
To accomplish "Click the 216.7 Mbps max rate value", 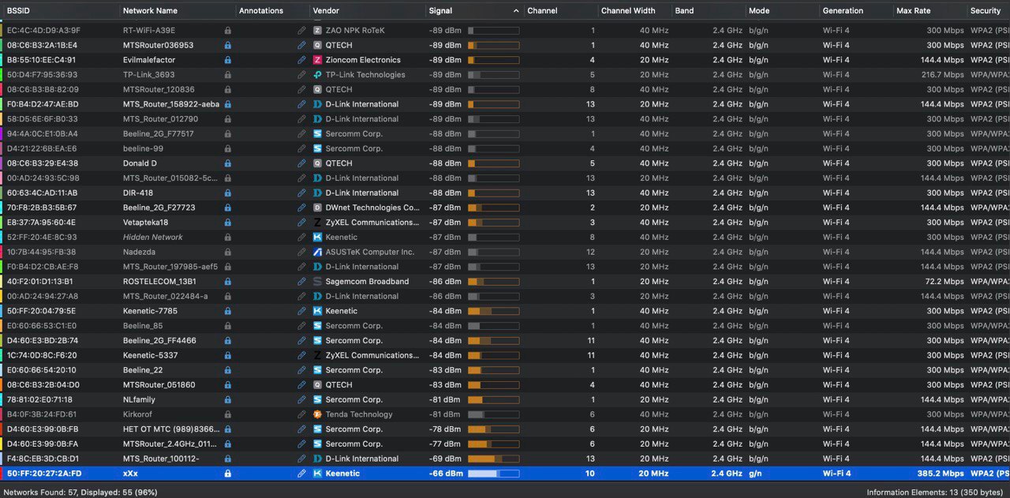I will click(942, 75).
